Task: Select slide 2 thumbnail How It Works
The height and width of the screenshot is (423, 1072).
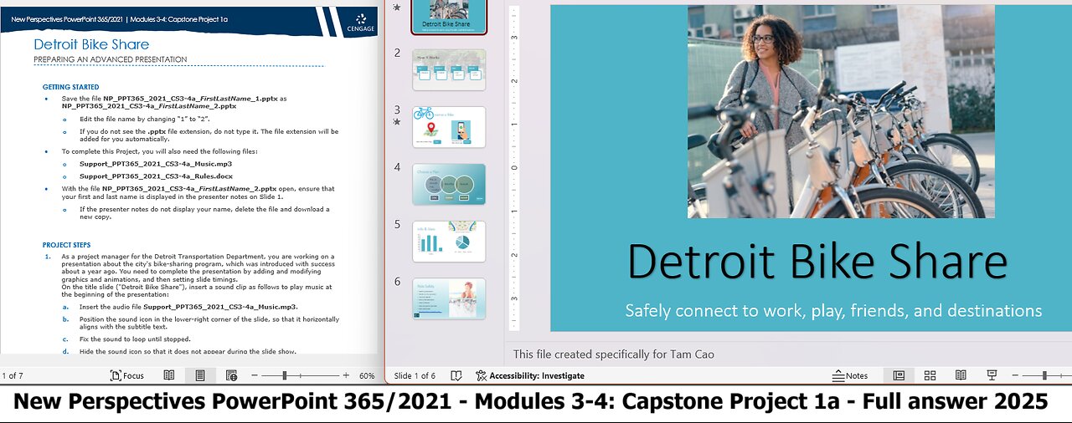Action: [449, 69]
